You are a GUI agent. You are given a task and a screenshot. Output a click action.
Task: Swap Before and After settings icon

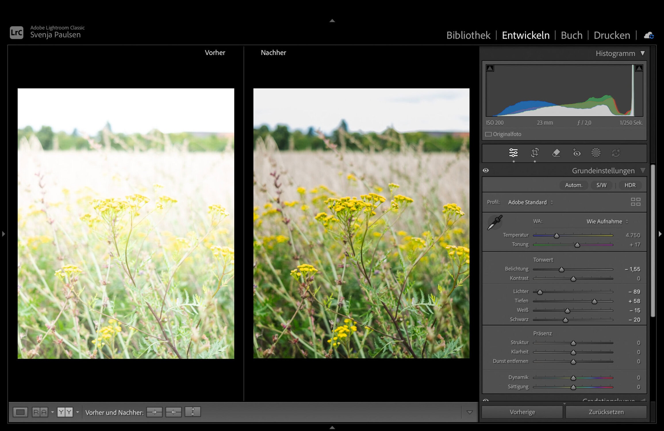tap(193, 412)
